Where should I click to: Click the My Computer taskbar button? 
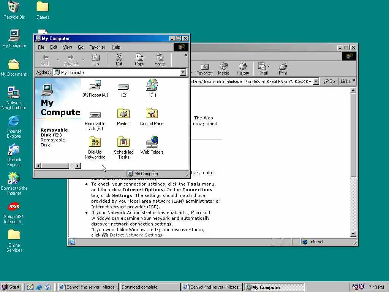(274, 287)
